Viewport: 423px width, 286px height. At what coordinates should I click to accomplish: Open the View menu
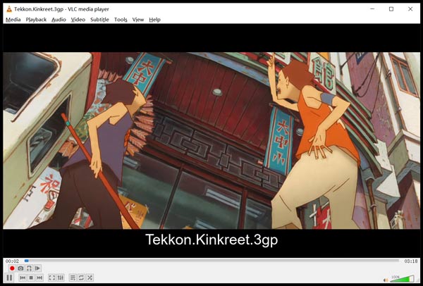138,20
